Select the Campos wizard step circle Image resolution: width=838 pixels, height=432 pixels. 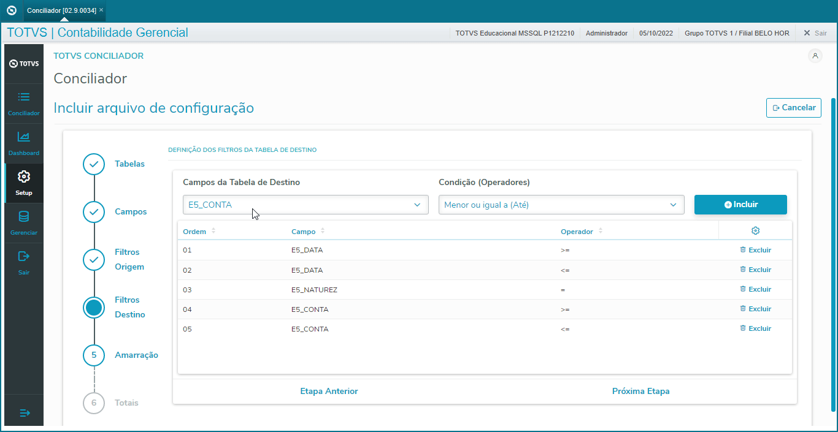coord(94,212)
